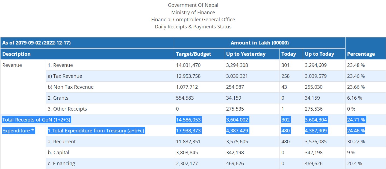Select the 'a) Tax Revenue' row label
This screenshot has width=386, height=169.
pyautogui.click(x=65, y=76)
